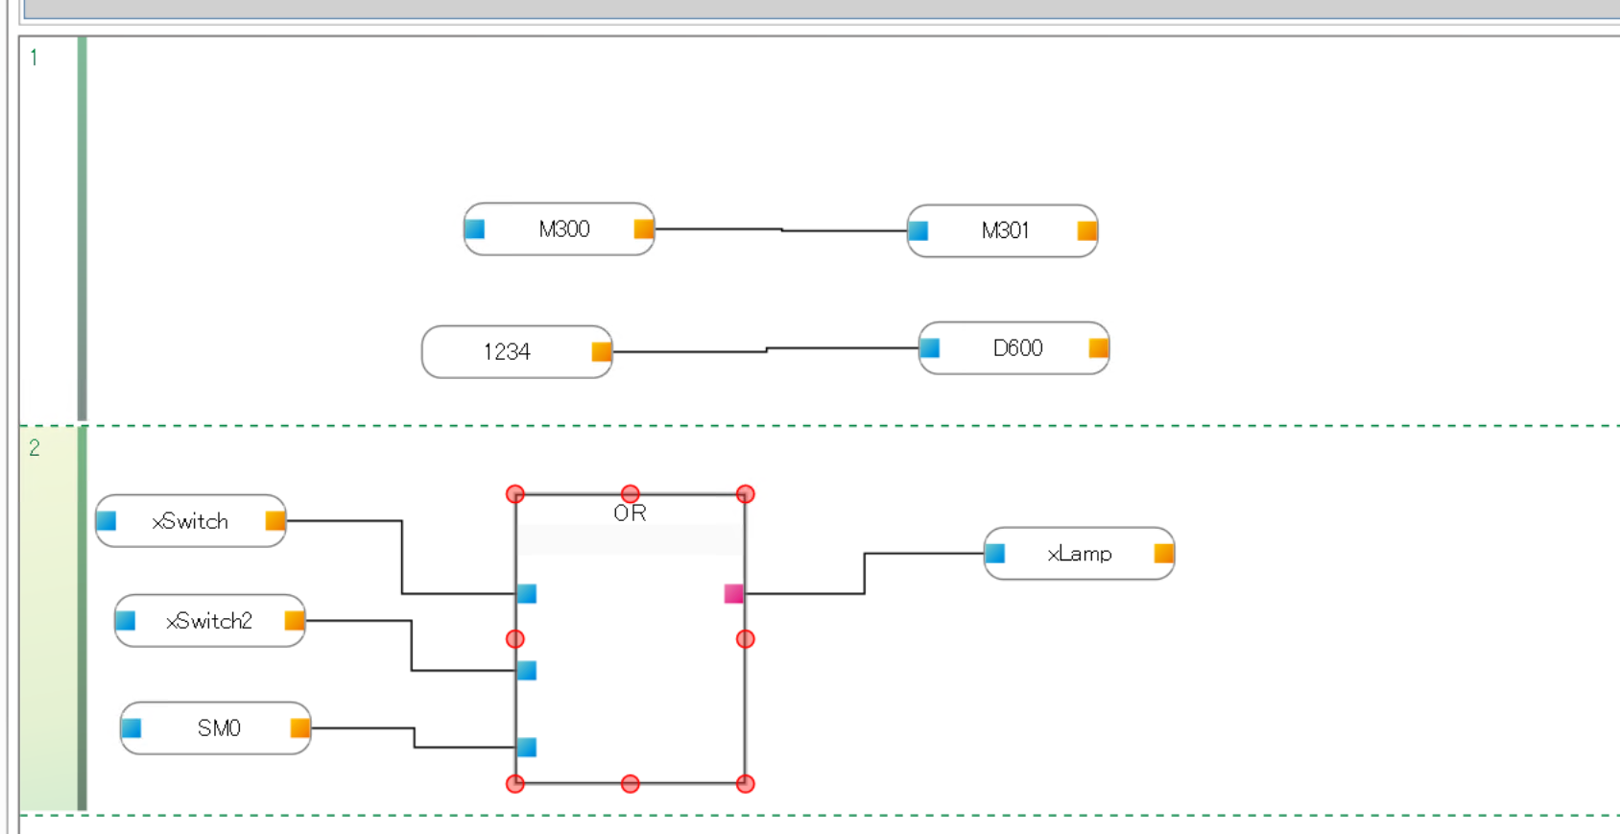Click the blue input pin on xLamp
The width and height of the screenshot is (1620, 834).
995,553
